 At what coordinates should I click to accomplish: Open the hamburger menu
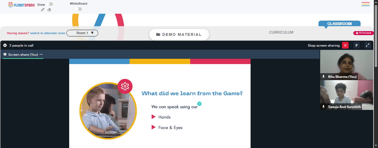pos(366,4)
